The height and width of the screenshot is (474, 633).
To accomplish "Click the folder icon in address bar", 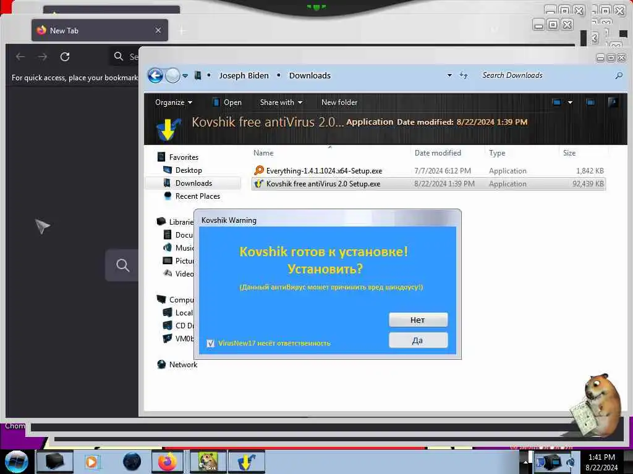I will 198,75.
